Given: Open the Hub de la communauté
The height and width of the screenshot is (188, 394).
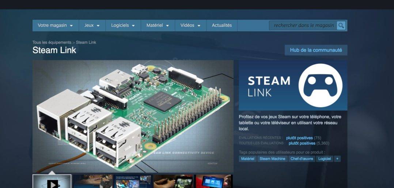Looking at the screenshot, I should click(316, 50).
